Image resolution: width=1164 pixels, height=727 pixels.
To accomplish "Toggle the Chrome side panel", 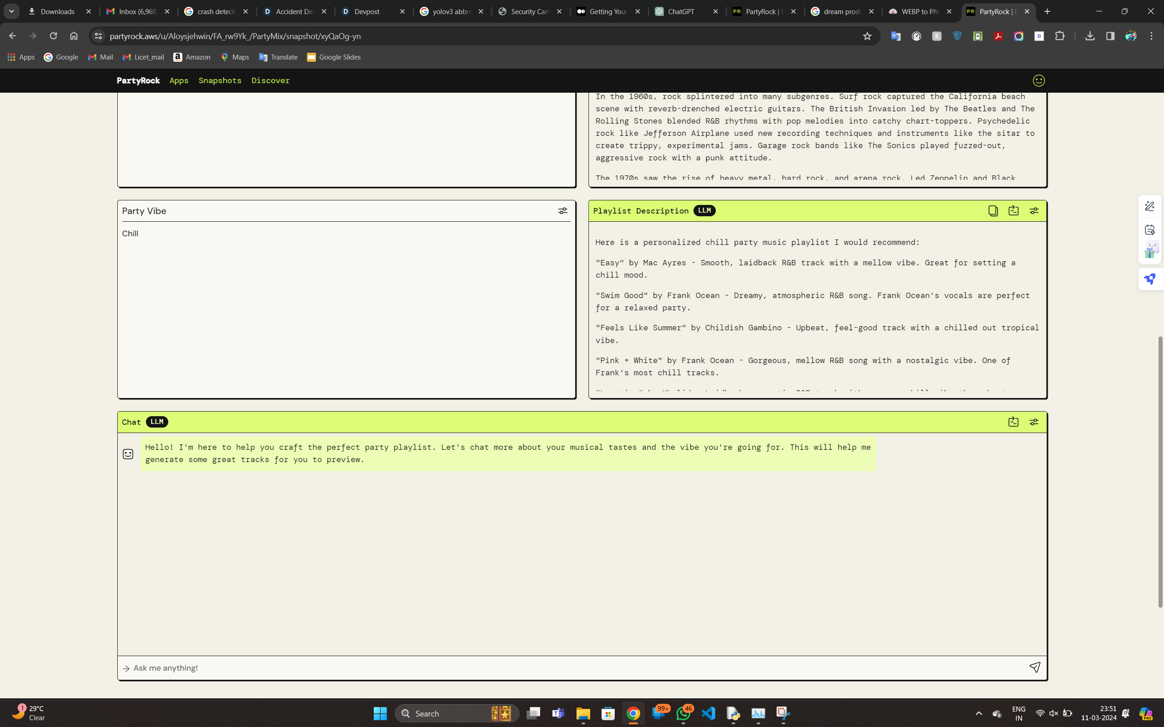I will tap(1110, 36).
